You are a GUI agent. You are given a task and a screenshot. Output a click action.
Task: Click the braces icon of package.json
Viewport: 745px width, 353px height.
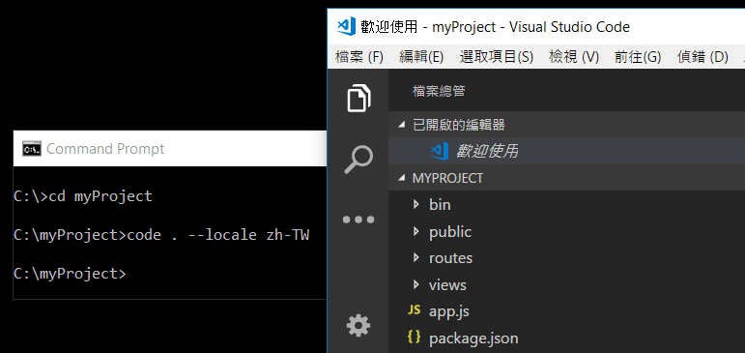pyautogui.click(x=414, y=337)
